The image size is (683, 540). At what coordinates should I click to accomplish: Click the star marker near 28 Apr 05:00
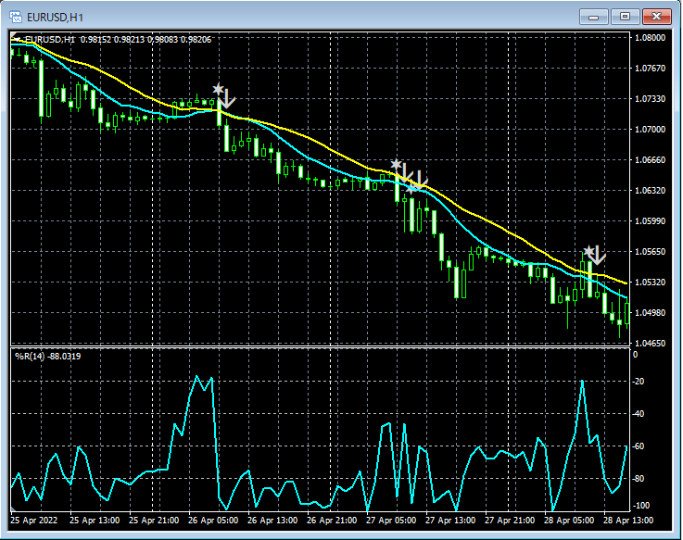click(588, 250)
